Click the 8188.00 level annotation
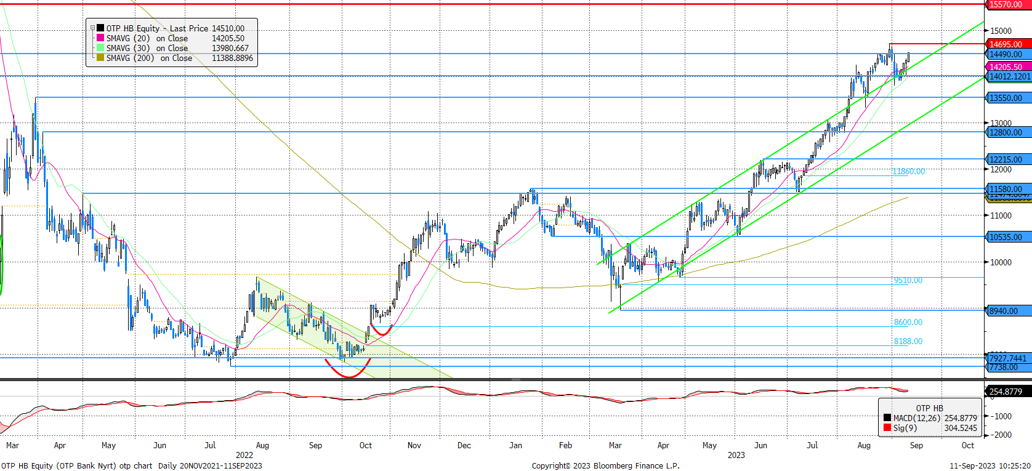 (x=908, y=342)
